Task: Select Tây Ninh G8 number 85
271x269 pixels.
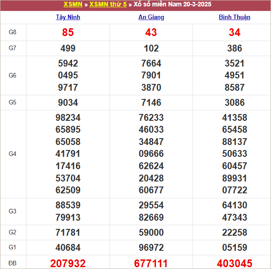Action: [x=68, y=32]
